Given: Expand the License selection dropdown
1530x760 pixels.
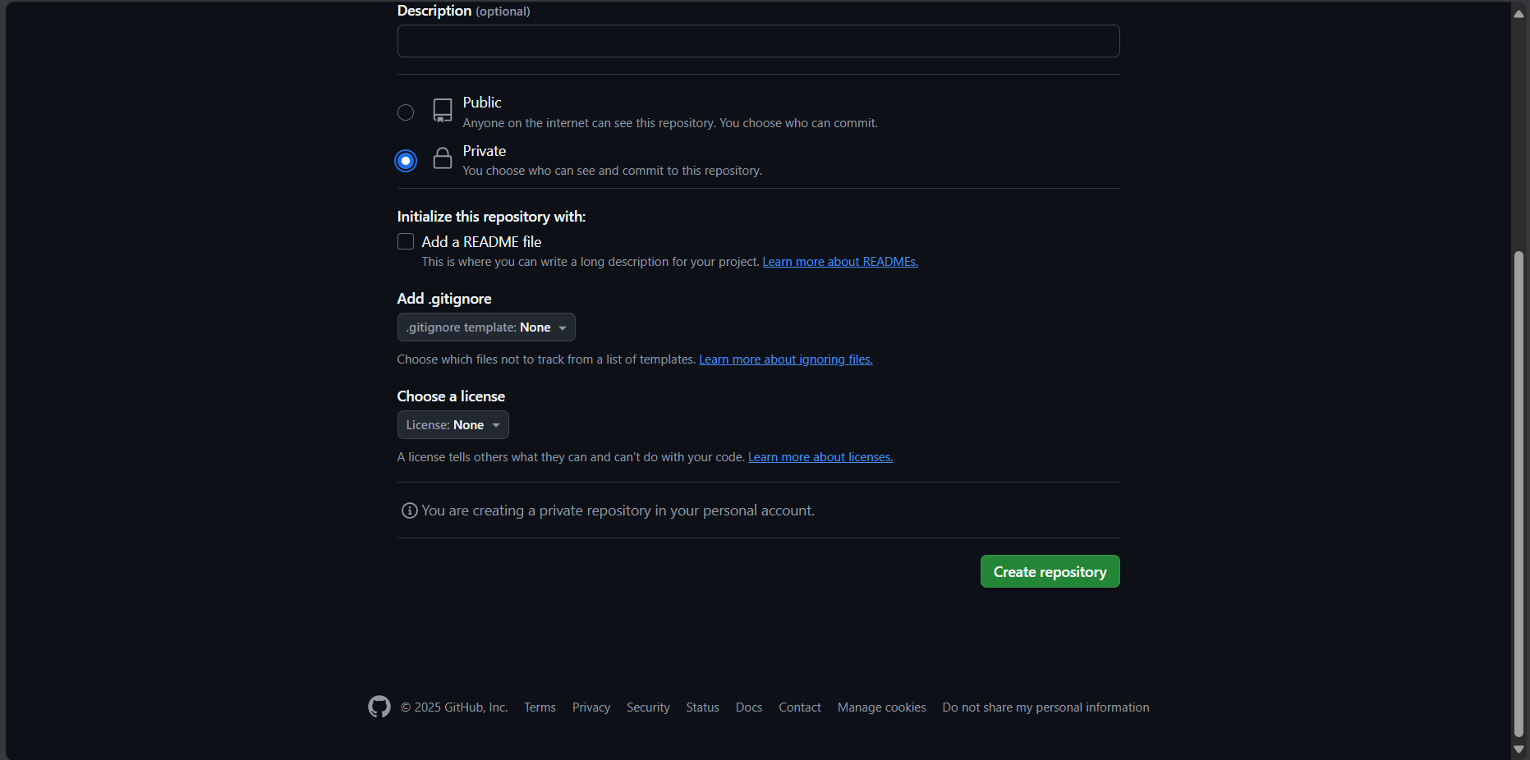Looking at the screenshot, I should [x=453, y=425].
